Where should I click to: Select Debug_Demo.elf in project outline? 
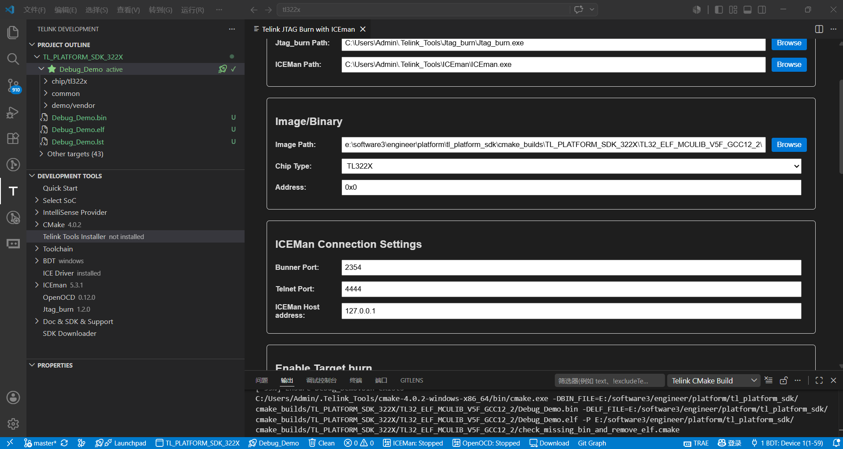coord(78,129)
